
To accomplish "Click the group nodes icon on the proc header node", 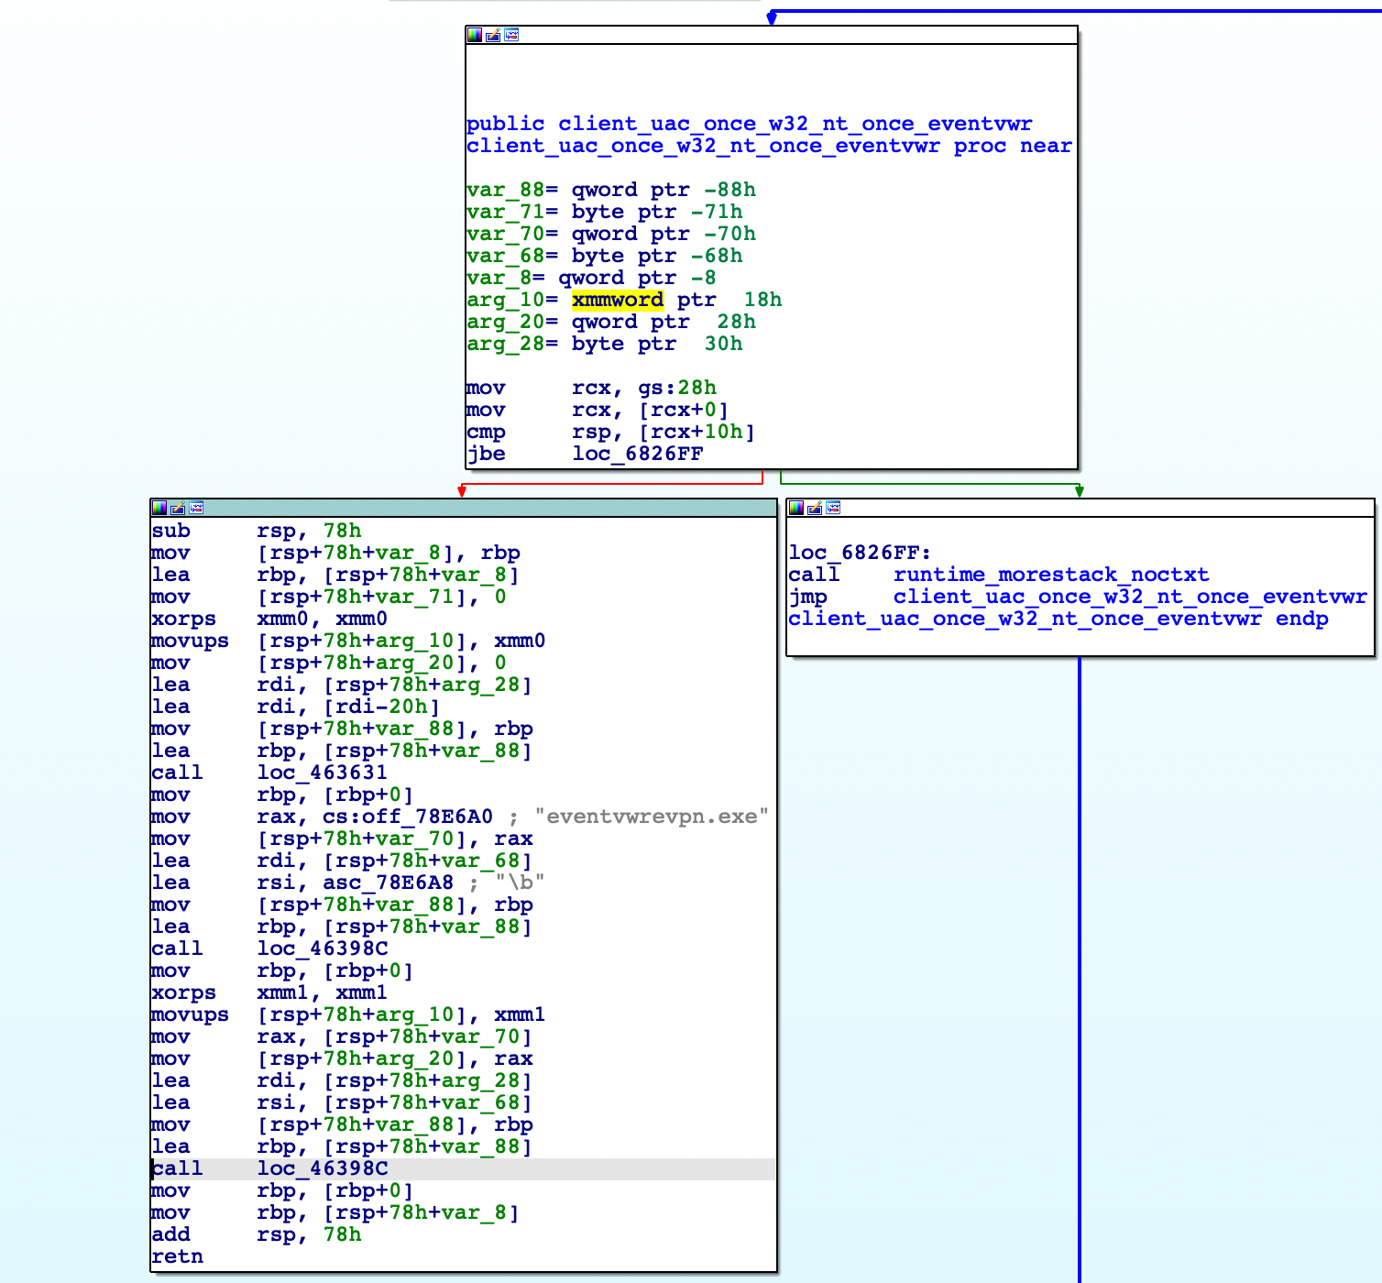I will [511, 35].
